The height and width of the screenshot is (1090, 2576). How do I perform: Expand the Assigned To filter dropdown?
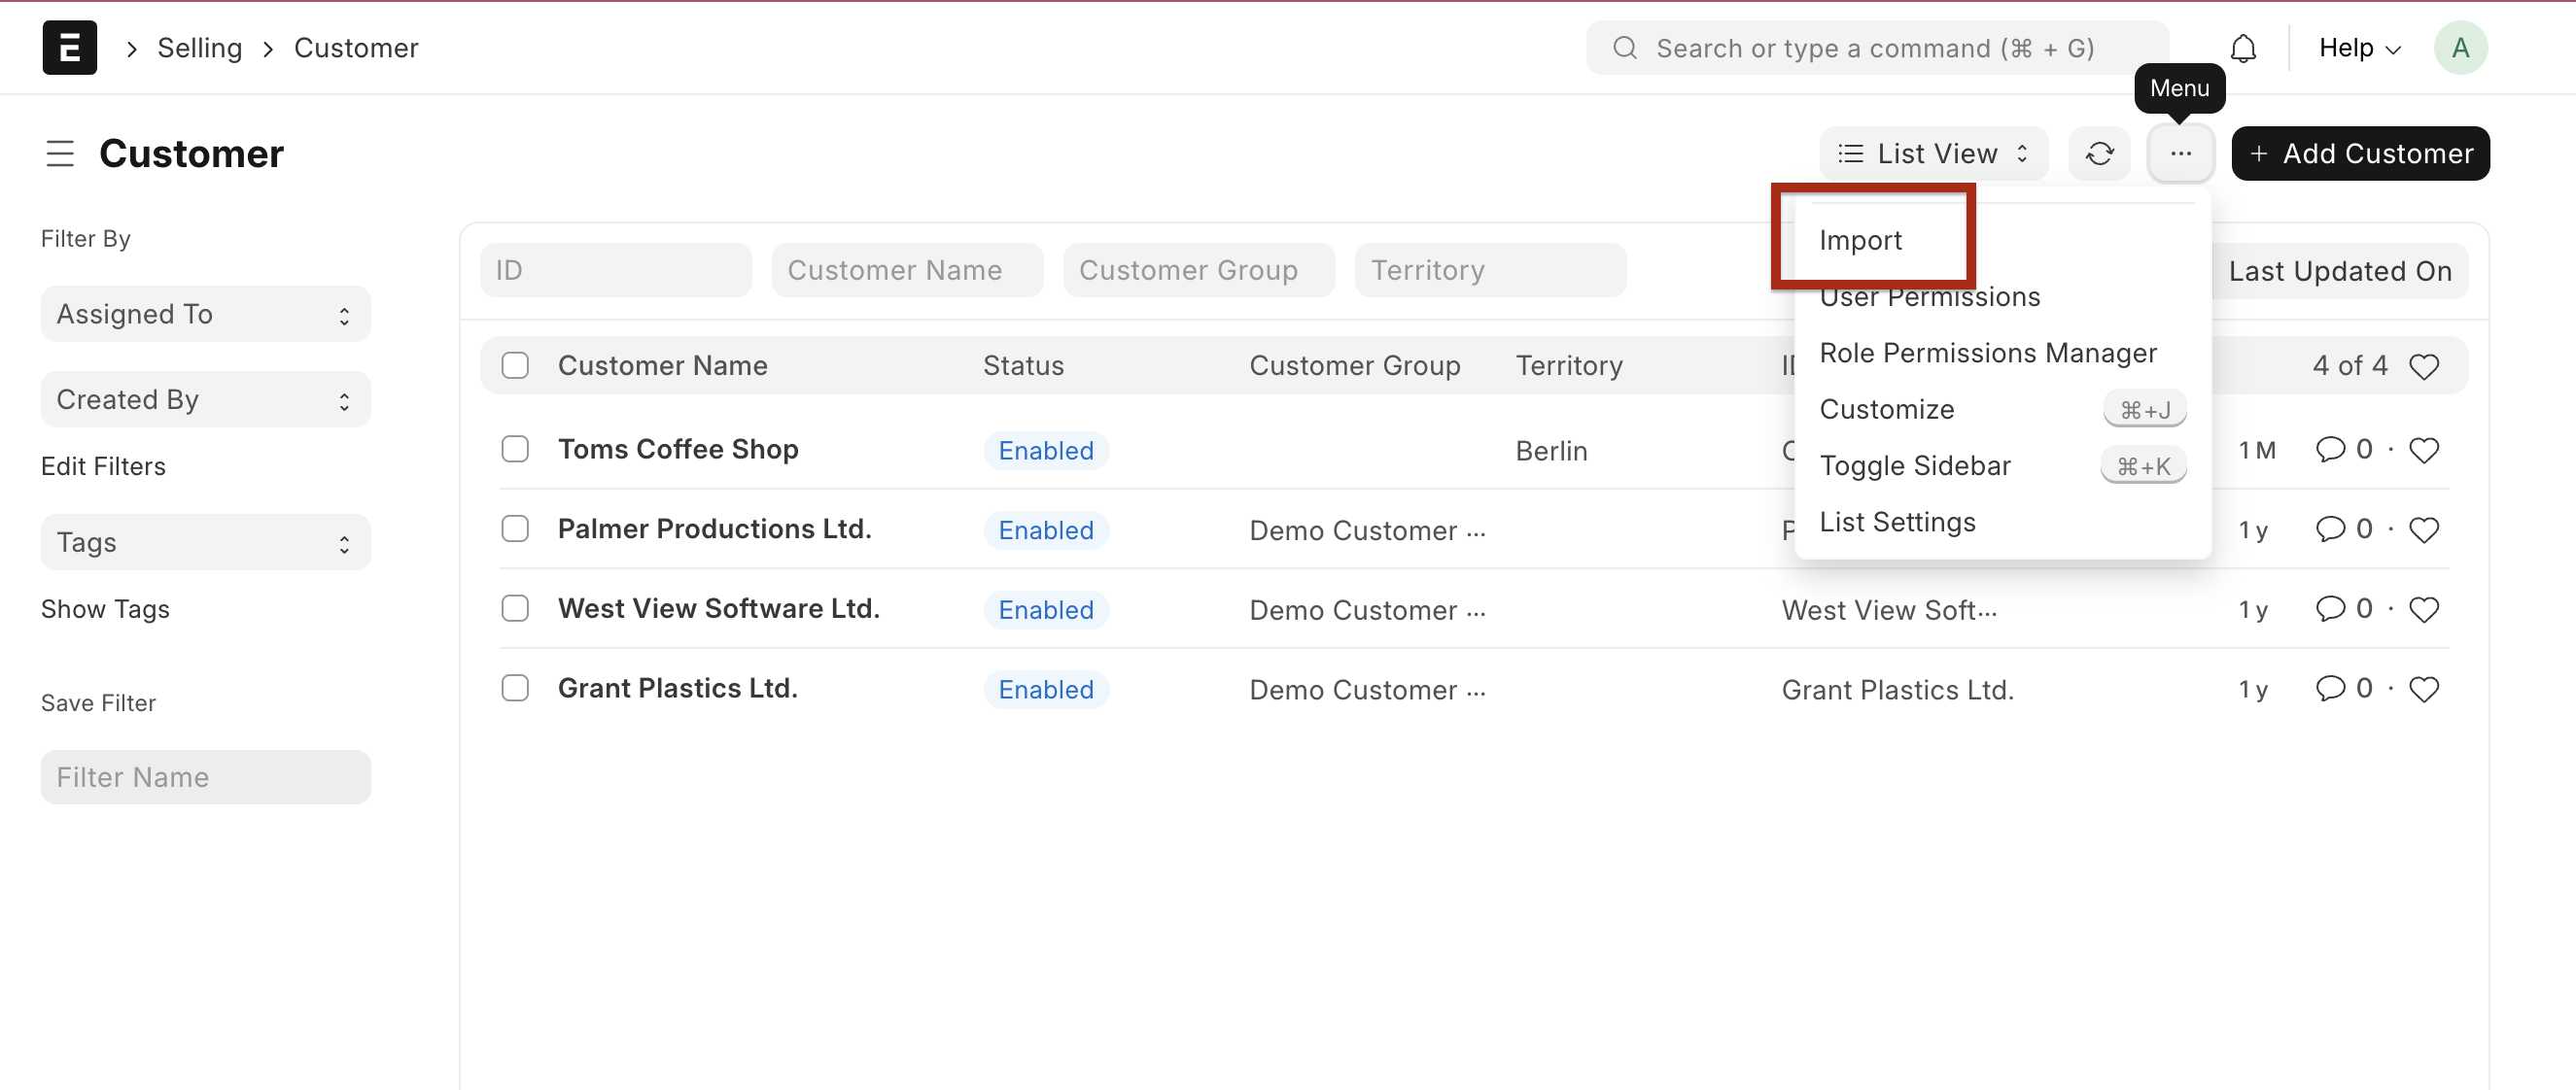205,315
